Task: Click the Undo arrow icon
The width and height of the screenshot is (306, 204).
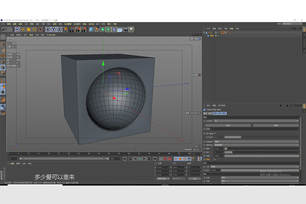Action: pos(4,29)
